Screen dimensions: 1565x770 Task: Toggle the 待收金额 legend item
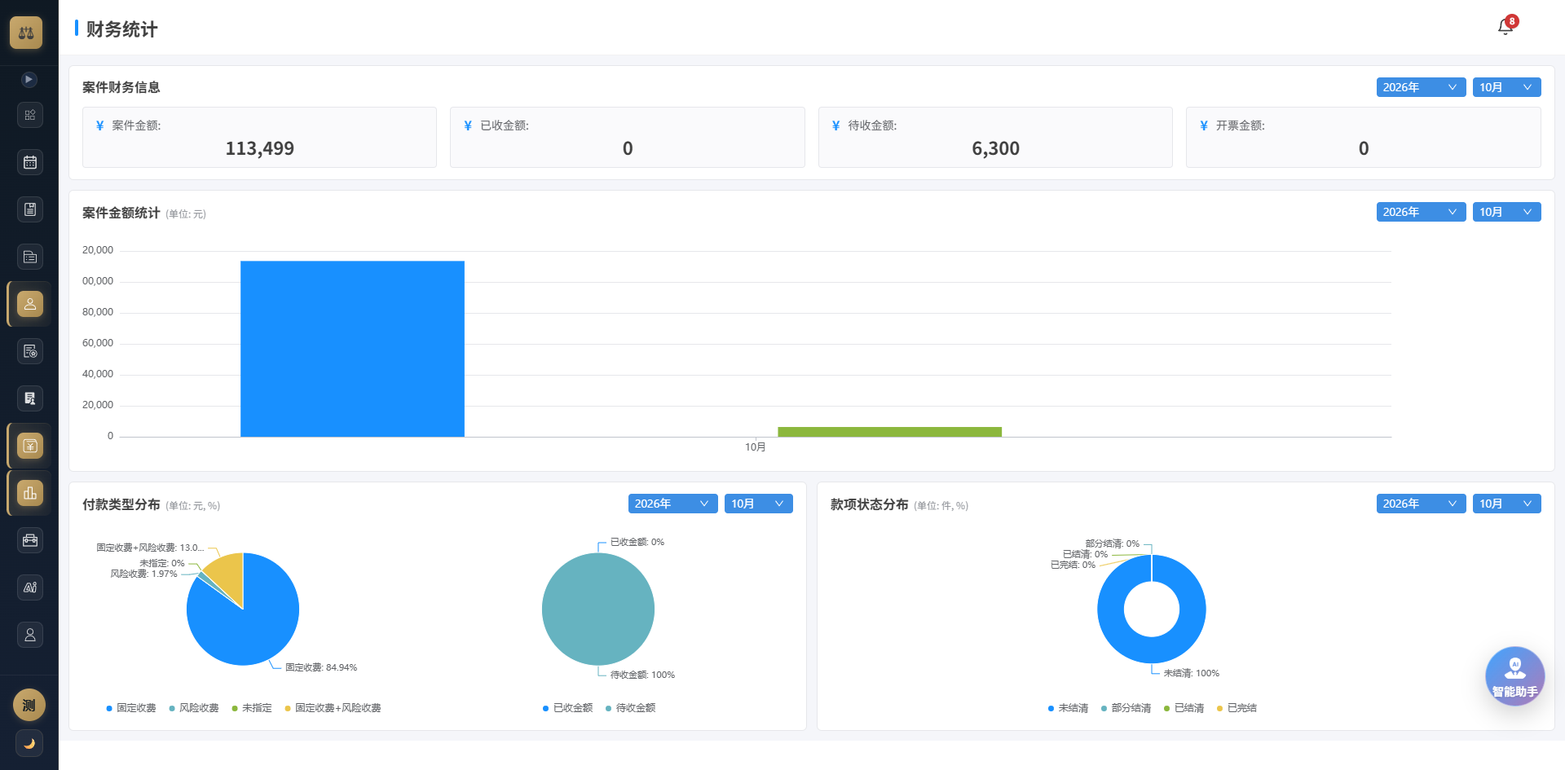coord(631,708)
